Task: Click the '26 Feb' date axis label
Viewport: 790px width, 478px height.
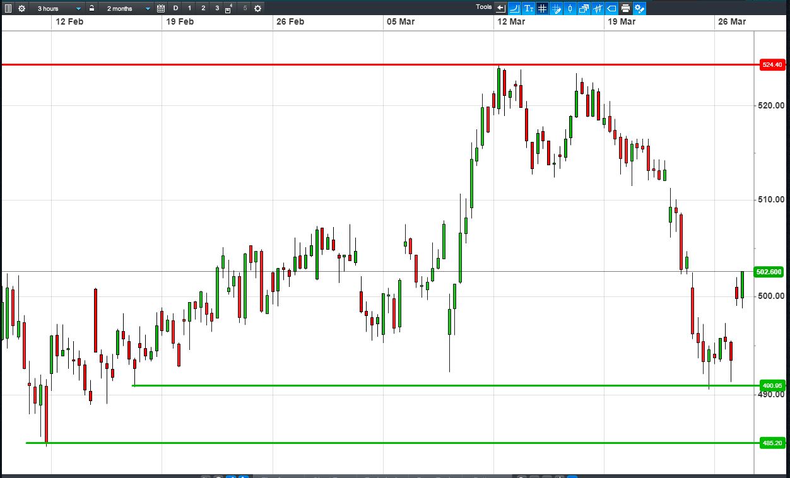Action: coord(290,21)
